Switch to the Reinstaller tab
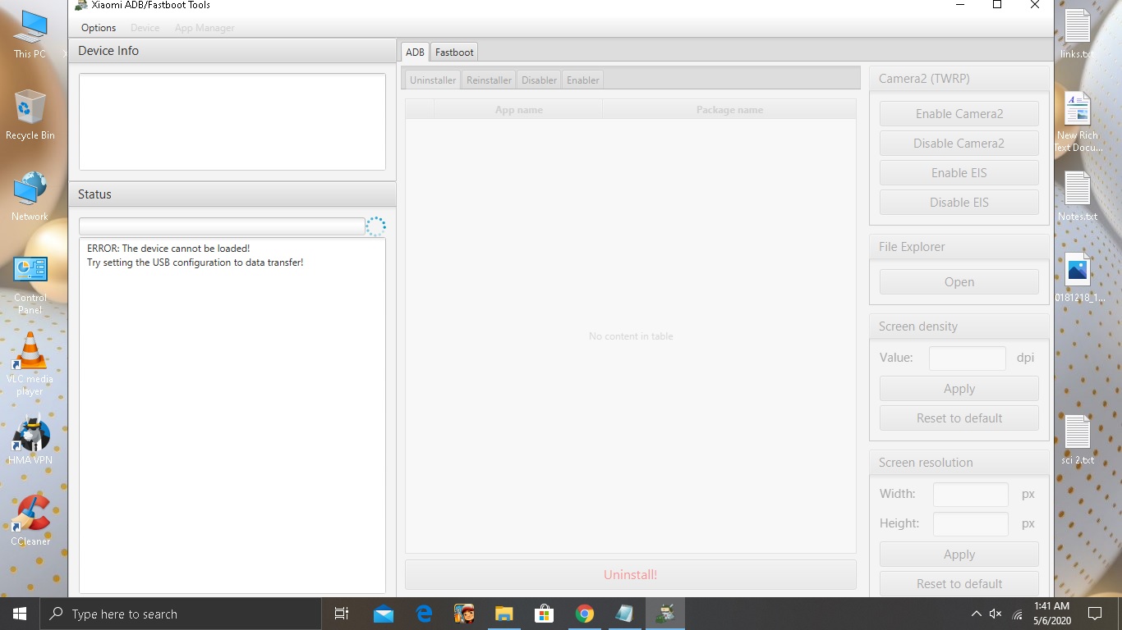 tap(489, 80)
